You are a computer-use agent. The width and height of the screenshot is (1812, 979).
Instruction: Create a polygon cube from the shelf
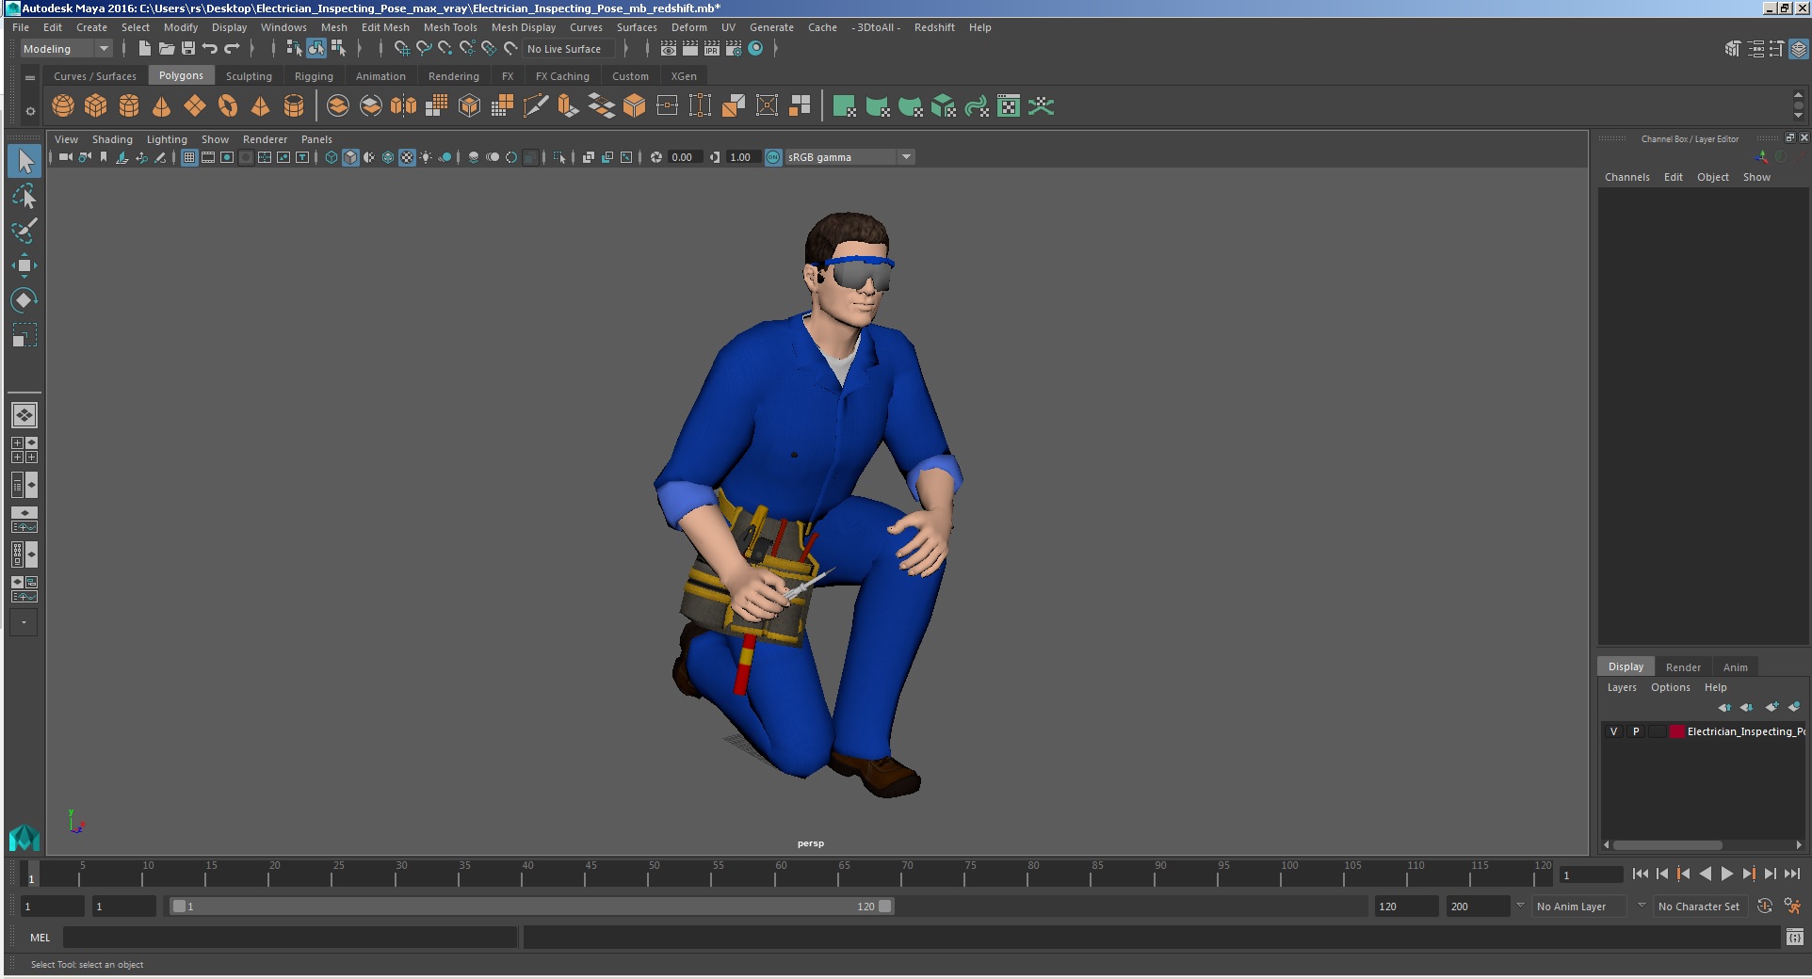pyautogui.click(x=96, y=106)
